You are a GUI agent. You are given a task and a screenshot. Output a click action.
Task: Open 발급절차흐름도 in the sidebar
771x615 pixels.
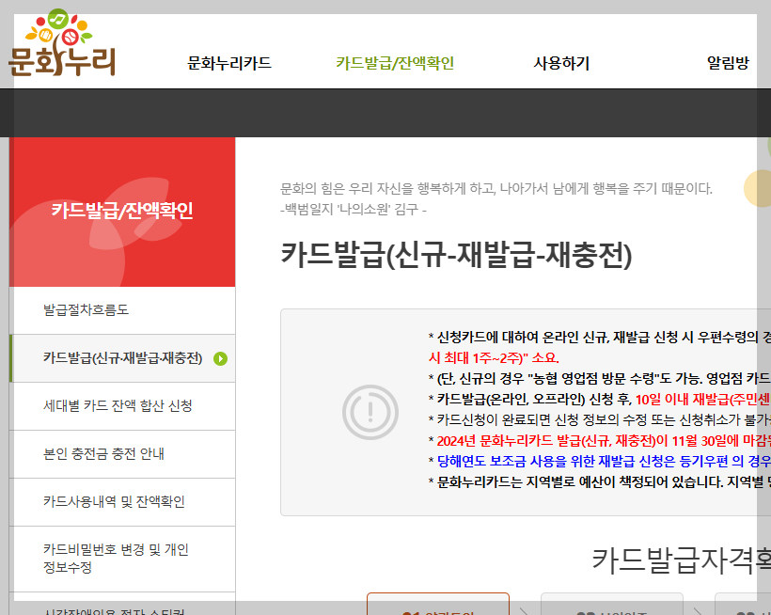[122, 310]
